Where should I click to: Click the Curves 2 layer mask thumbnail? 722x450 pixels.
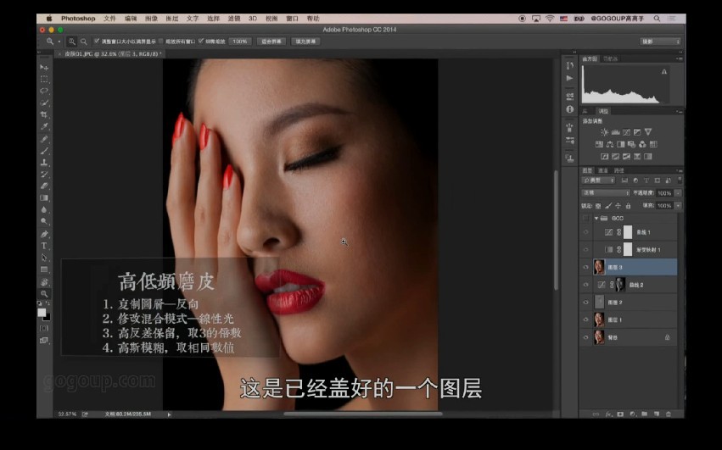point(620,285)
